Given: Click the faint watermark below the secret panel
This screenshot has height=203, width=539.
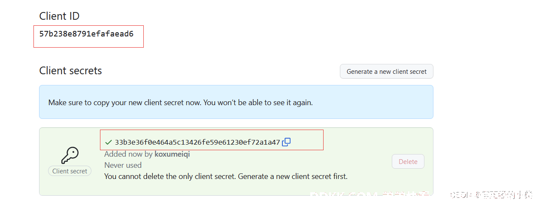Looking at the screenshot, I should click(369, 195).
